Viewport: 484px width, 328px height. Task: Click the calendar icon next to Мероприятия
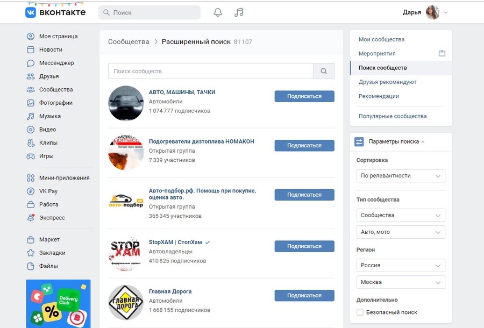(442, 53)
